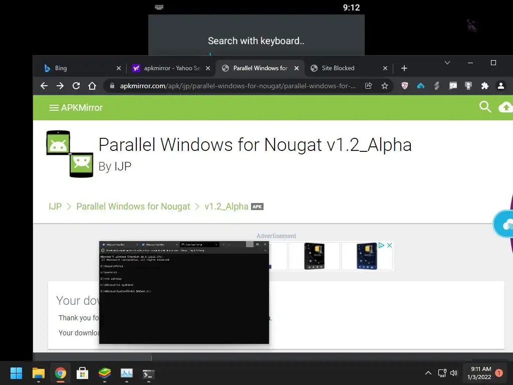Image resolution: width=513 pixels, height=385 pixels.
Task: Click the APKMirror upload cloud icon
Action: (x=505, y=107)
